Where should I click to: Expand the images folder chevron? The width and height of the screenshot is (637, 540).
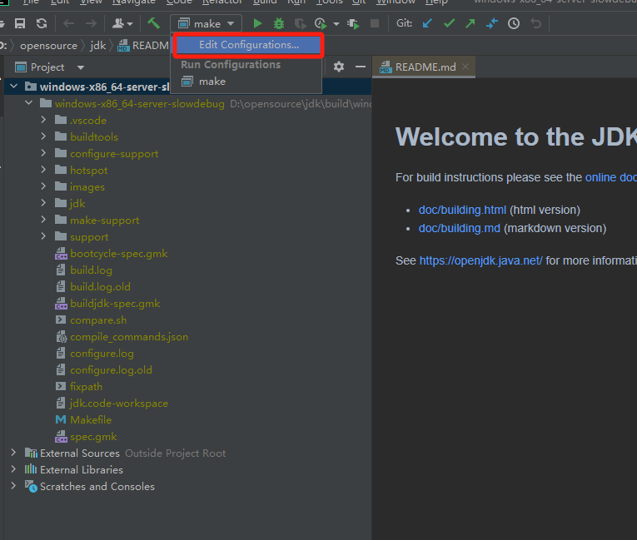coord(43,186)
